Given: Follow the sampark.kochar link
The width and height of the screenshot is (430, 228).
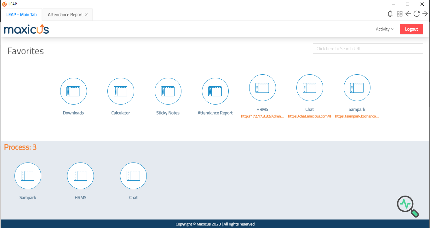Looking at the screenshot, I should coord(357,116).
